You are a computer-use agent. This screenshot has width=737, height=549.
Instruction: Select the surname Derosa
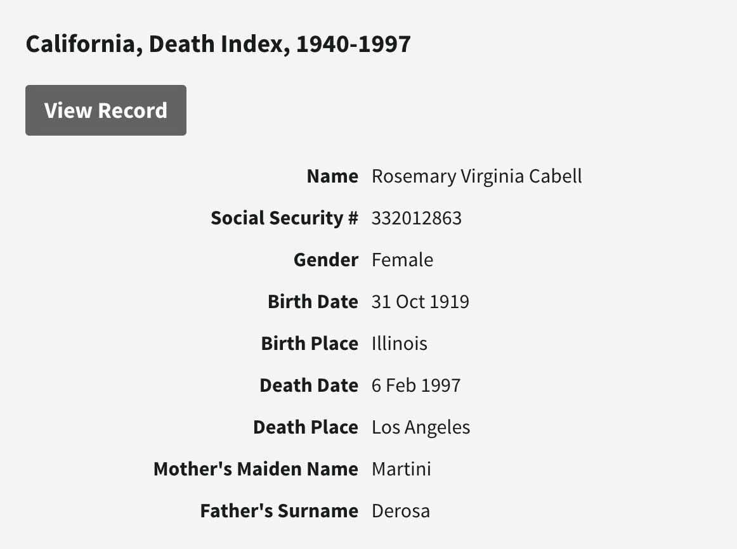400,511
